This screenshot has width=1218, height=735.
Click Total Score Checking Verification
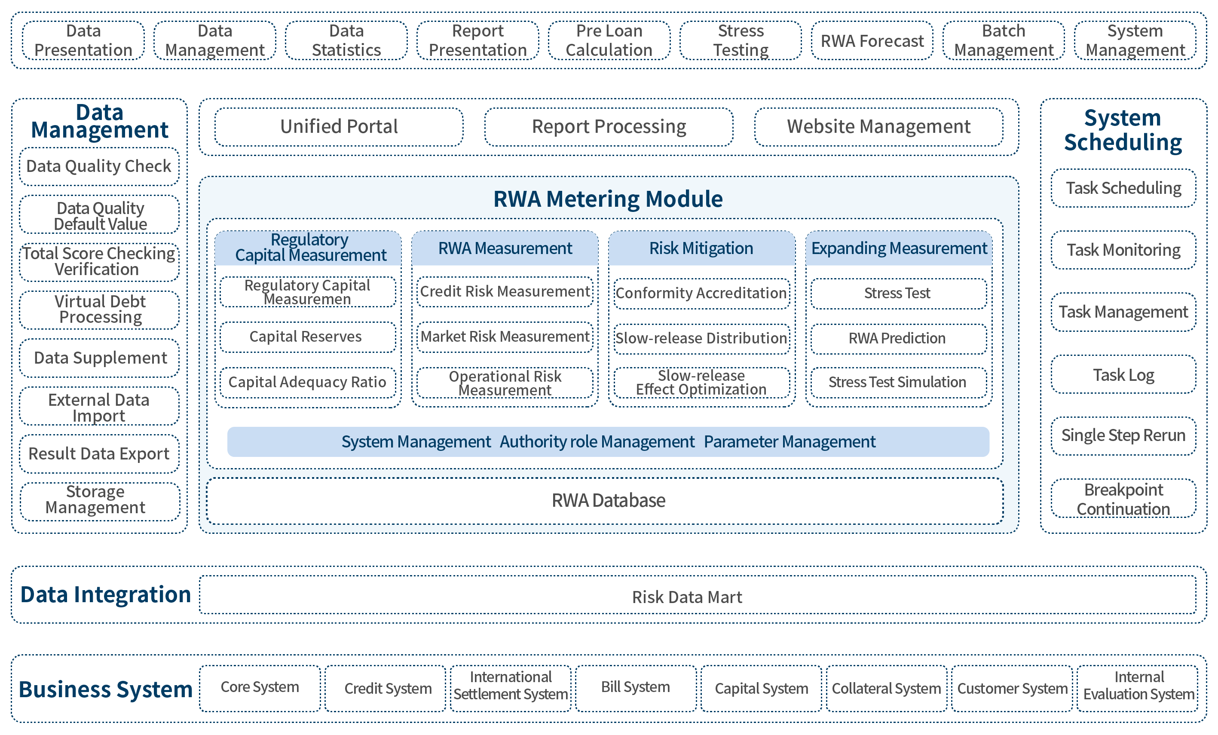[99, 262]
